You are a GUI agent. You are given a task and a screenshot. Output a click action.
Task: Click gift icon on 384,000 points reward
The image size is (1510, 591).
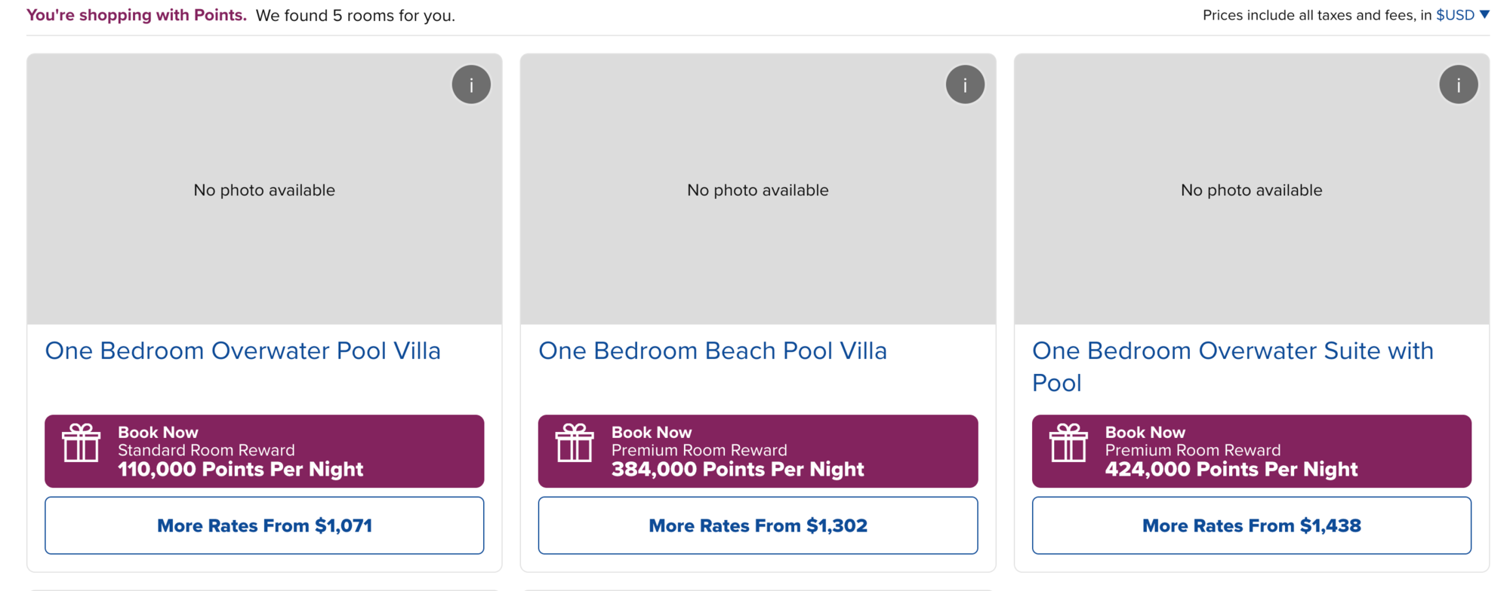(575, 443)
